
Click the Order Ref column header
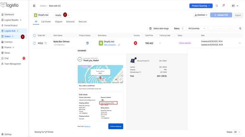pos(41,35)
